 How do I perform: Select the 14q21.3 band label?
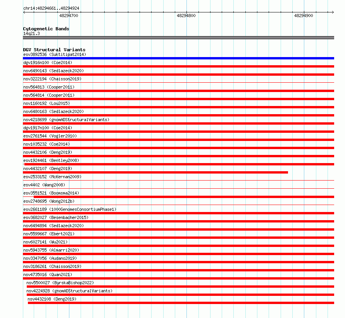pyautogui.click(x=31, y=33)
